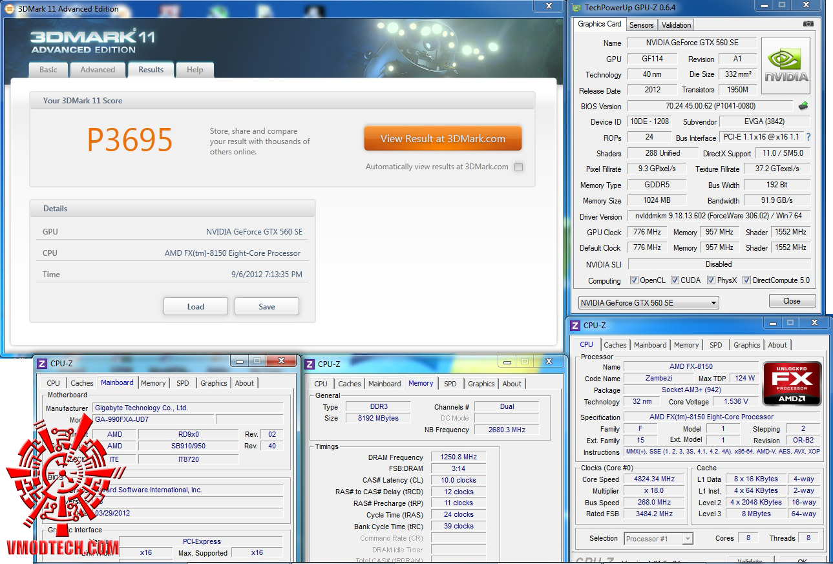The image size is (833, 564).
Task: Enable automatically view results at 3DMark.com
Action: 518,167
